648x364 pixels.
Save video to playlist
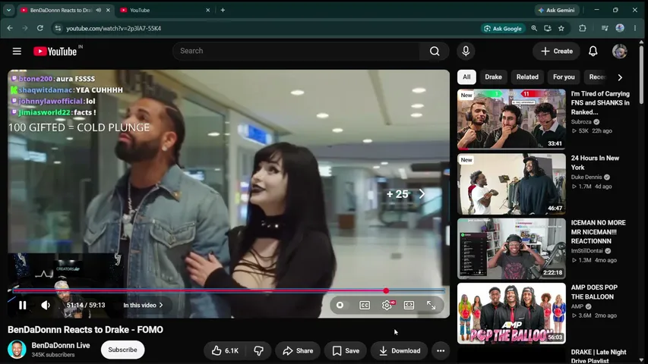pos(346,351)
